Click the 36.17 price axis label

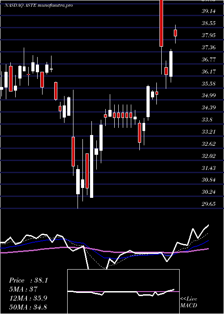(x=208, y=71)
